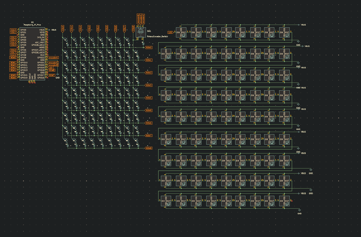Select the LED label on Pico GPIO19
This screenshot has width=361, height=237.
(x=51, y=67)
